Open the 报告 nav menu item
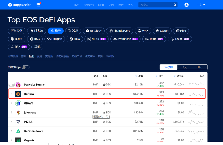This screenshot has height=145, width=223. [x=121, y=5]
